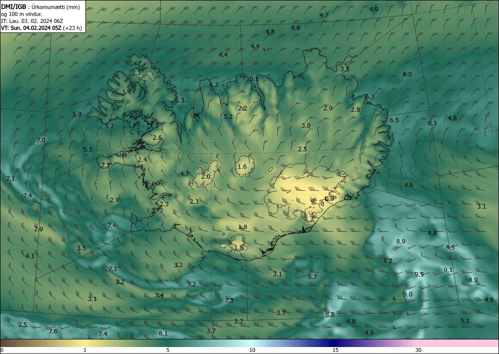The height and width of the screenshot is (354, 499).
Task: Click the 4.2 value in the southeast sea
Action: click(388, 261)
